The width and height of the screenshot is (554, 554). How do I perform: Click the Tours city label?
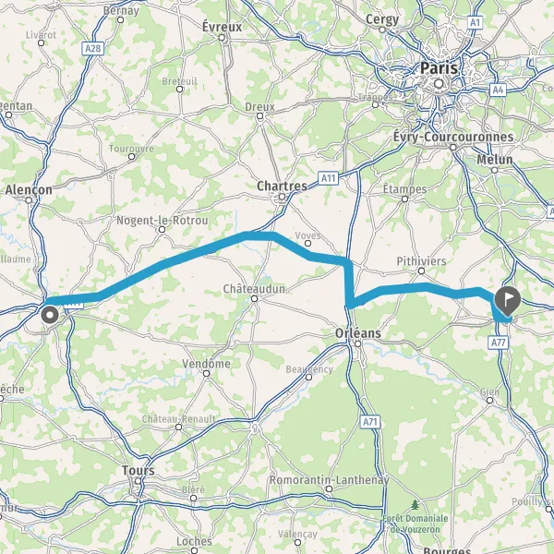click(138, 470)
